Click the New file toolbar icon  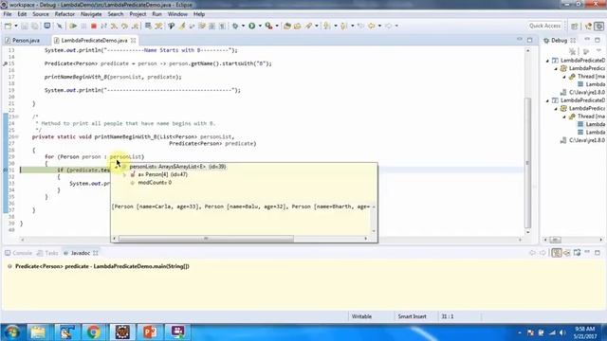8,26
